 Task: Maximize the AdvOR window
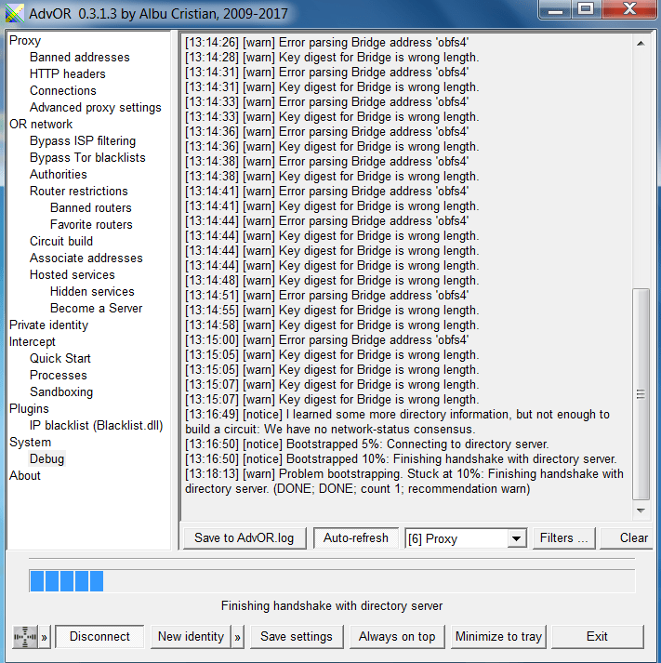[x=586, y=9]
